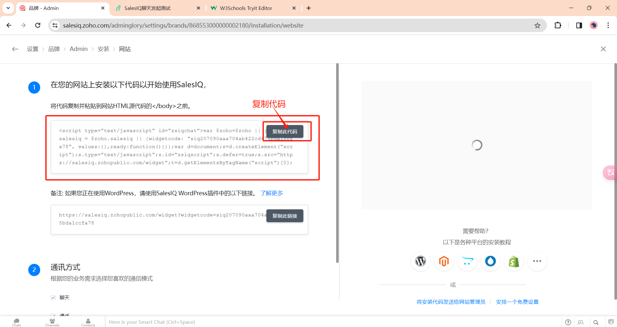
Task: Click the 复制此链接 button
Action: point(285,216)
